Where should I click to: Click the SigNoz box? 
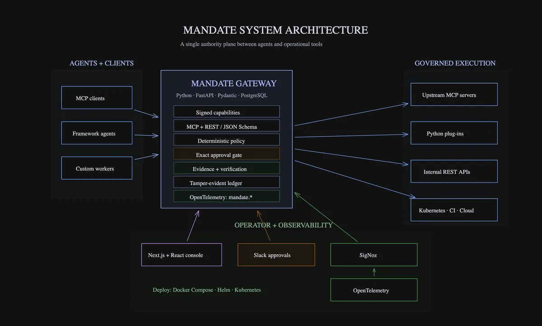pos(374,255)
